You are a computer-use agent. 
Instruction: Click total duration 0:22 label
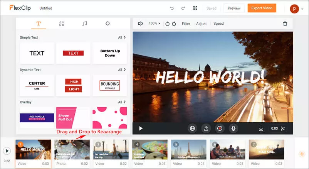click(7, 161)
